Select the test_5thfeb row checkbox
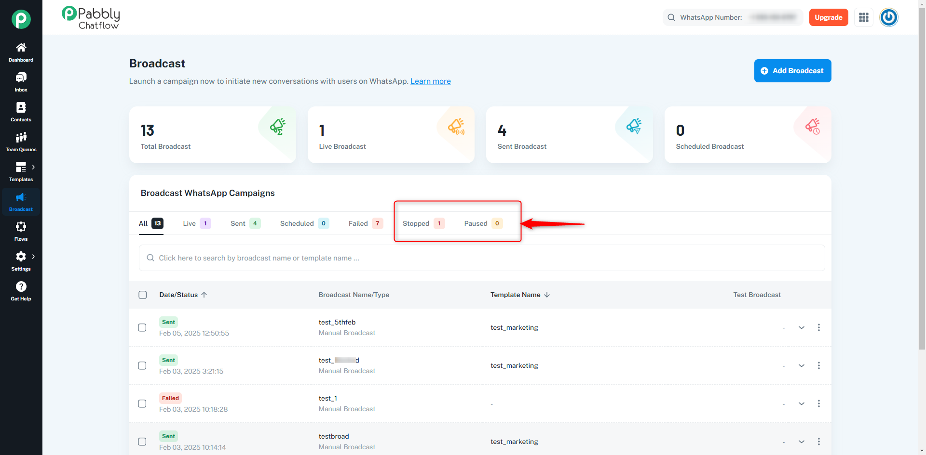 click(142, 327)
